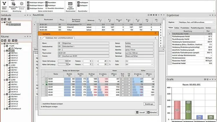217x122 pixels.
Task: Toggle Strahlung checkbox in 1000 mm row
Action: (123, 79)
